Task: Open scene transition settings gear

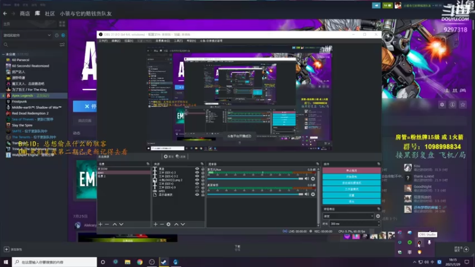Action: [x=378, y=216]
